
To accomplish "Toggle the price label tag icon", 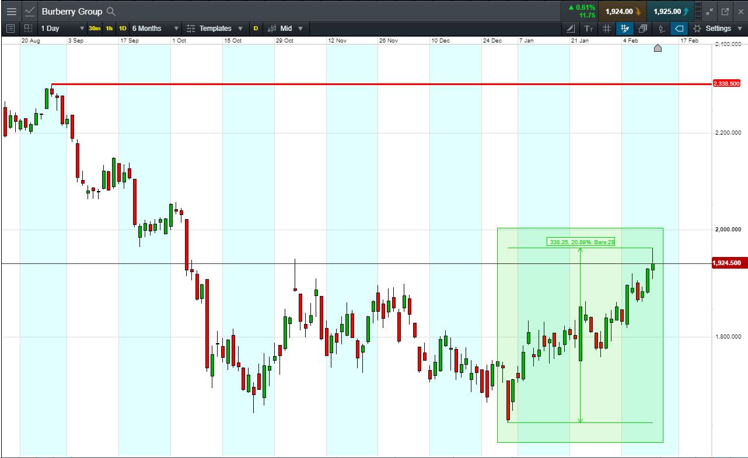I will point(679,28).
